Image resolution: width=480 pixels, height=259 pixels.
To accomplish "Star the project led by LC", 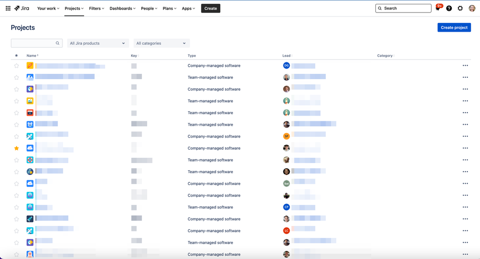I will 16,231.
